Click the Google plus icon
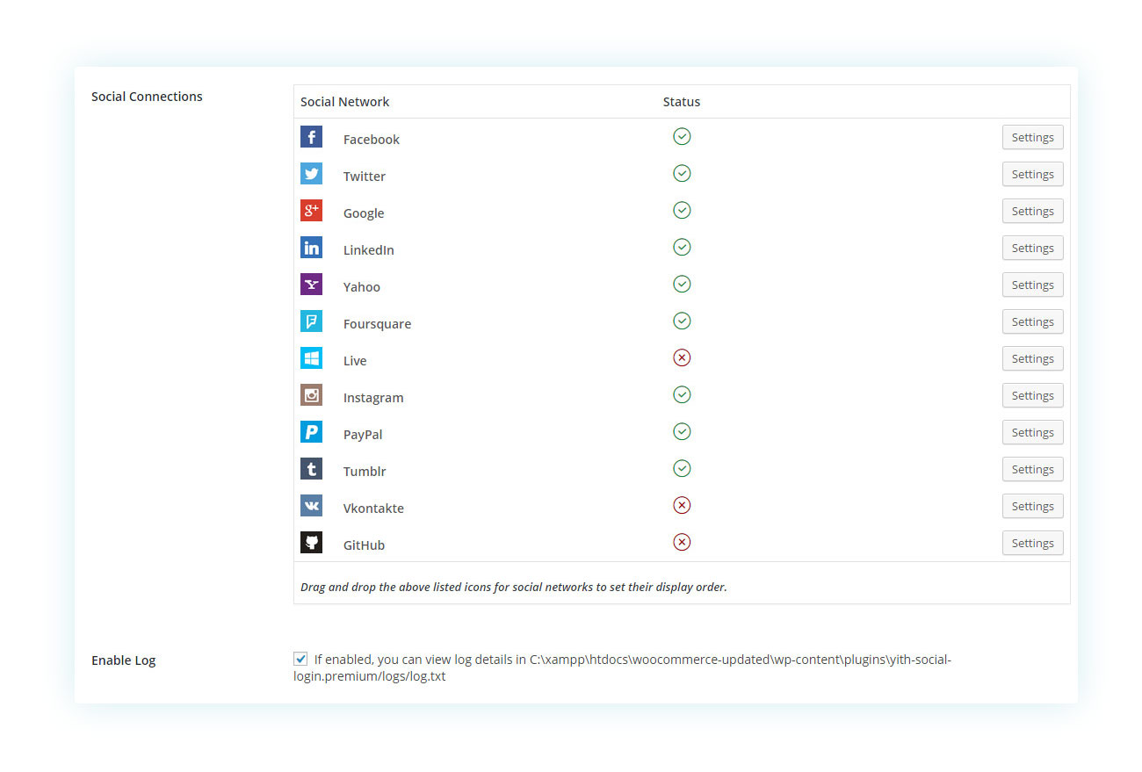This screenshot has height=772, width=1142. point(311,211)
